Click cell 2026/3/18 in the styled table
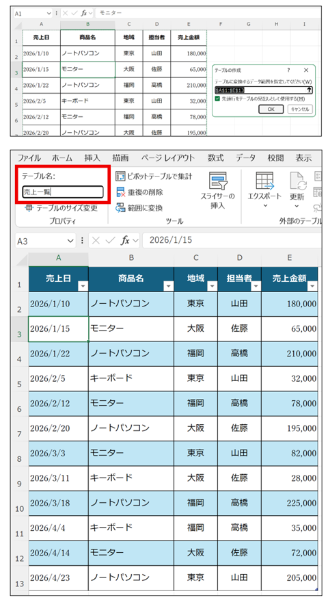The height and width of the screenshot is (598, 328). (58, 503)
